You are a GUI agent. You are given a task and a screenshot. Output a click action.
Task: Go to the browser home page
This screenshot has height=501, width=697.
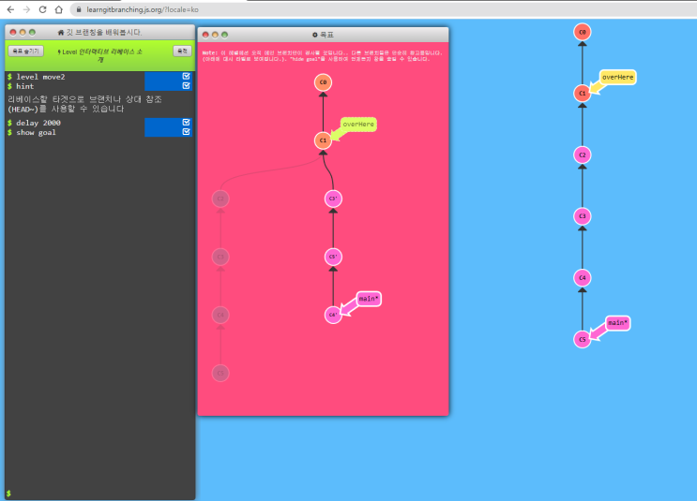point(60,9)
